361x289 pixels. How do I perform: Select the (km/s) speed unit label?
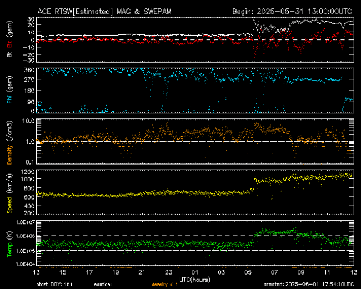pyautogui.click(x=9, y=184)
